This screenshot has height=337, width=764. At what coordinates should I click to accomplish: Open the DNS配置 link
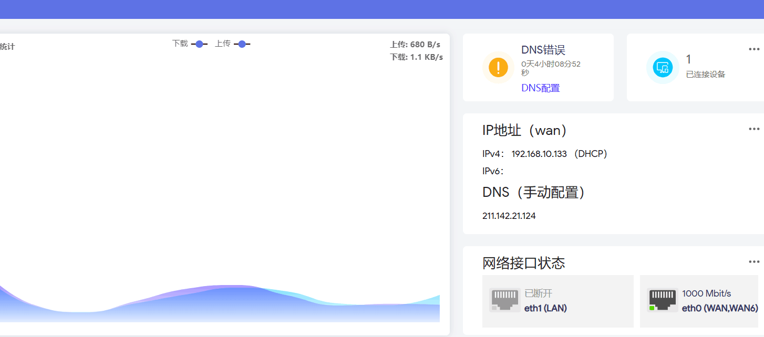click(540, 88)
